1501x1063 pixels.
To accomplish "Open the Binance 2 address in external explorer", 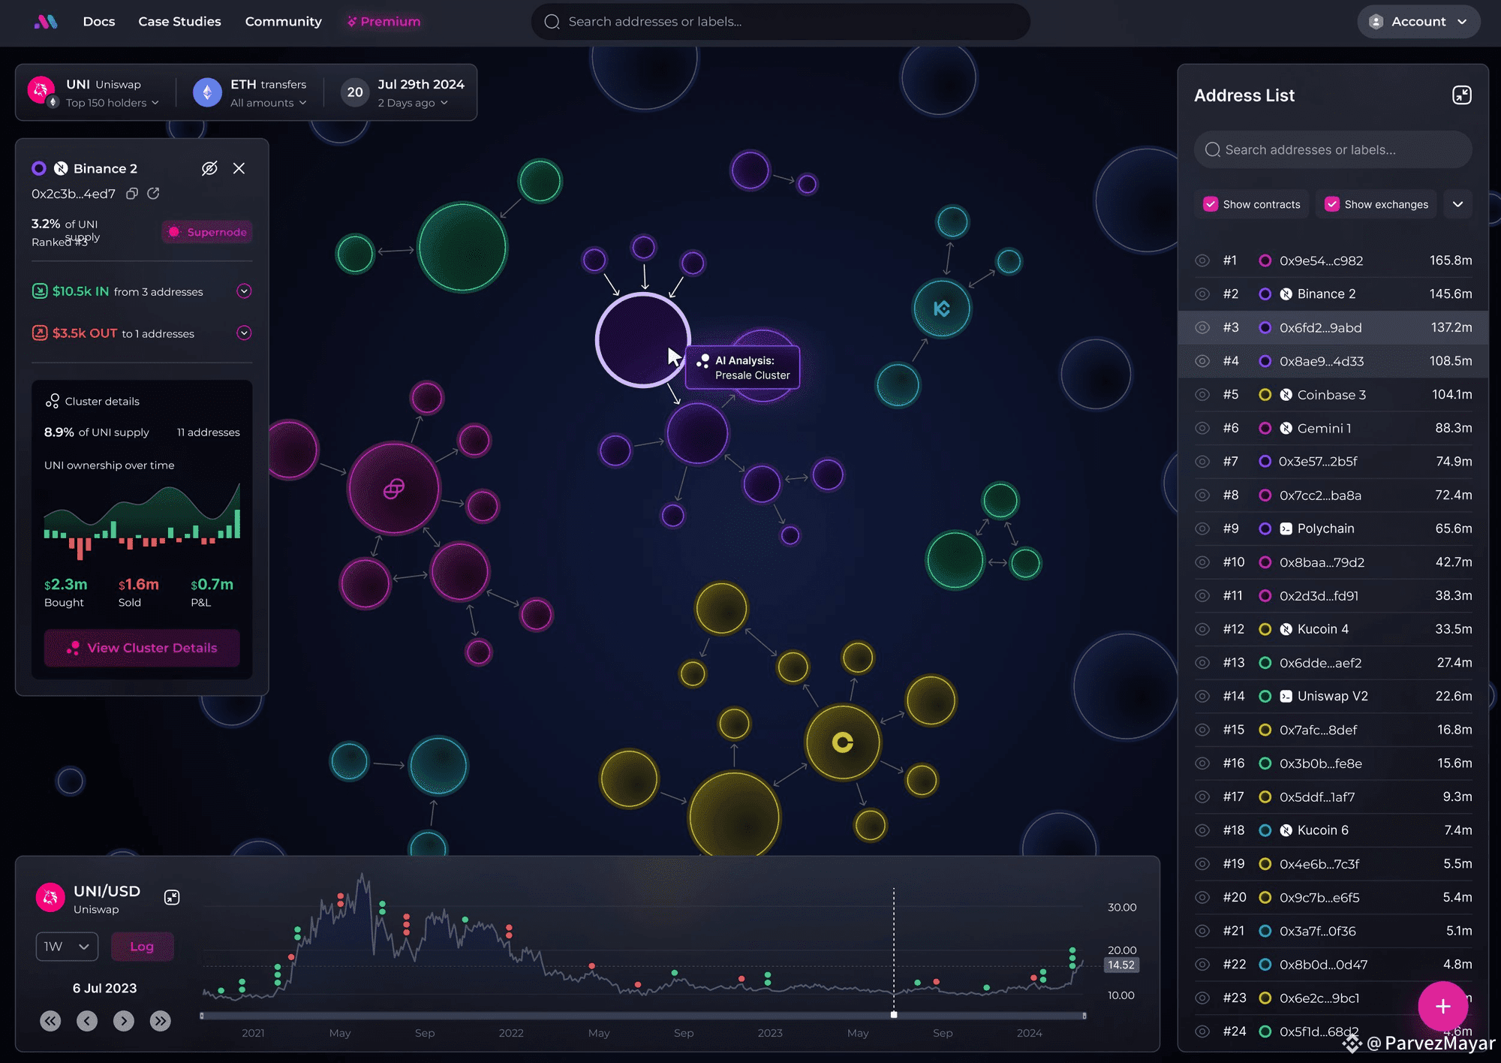I will 153,194.
